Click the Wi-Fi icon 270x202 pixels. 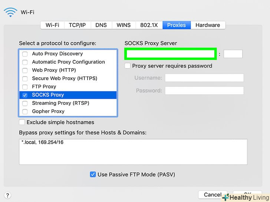10,13
